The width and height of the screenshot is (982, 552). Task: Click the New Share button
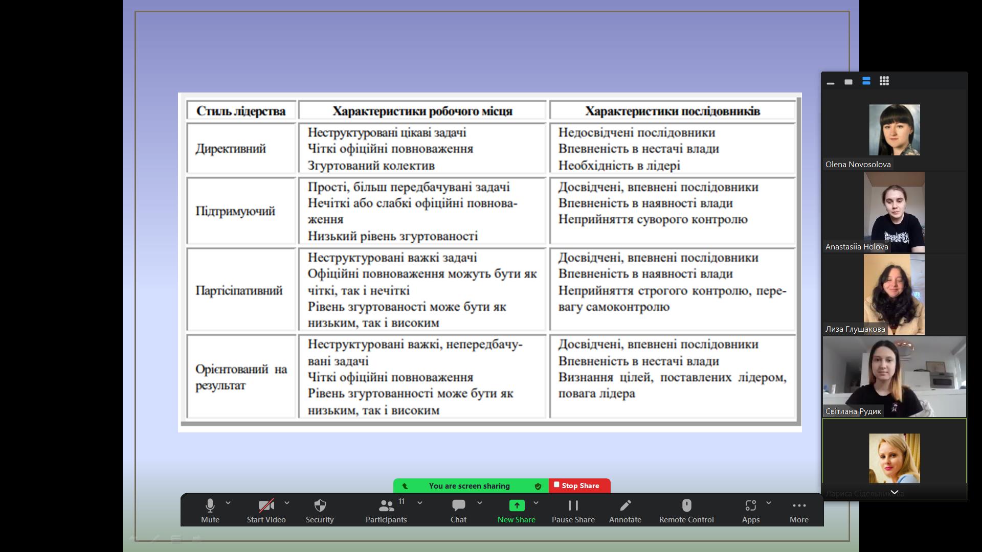(517, 511)
